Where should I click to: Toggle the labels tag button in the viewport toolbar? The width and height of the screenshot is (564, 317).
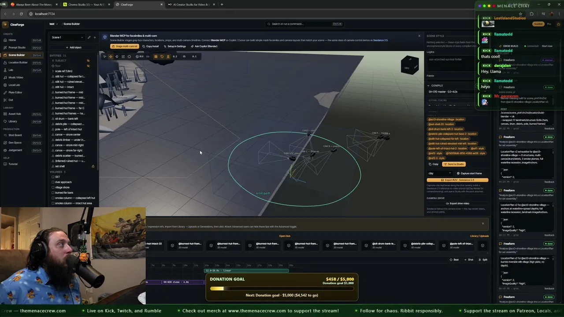[162, 56]
